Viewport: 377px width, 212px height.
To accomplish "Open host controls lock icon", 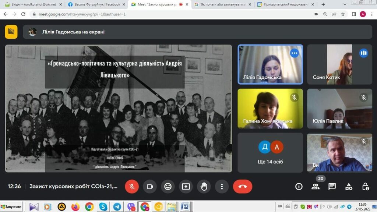I will (365, 187).
